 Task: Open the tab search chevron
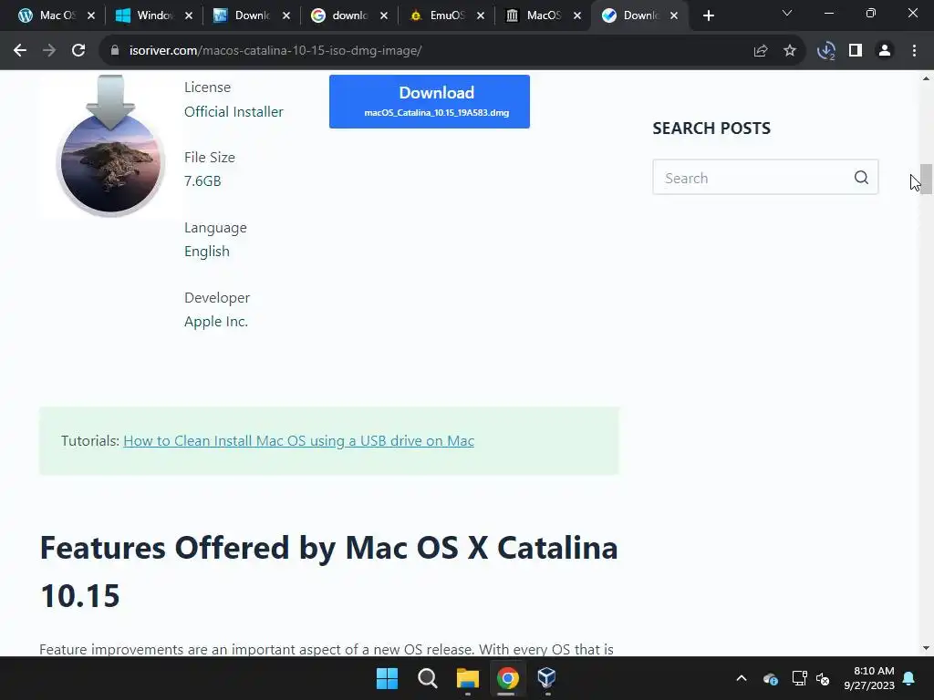point(787,13)
